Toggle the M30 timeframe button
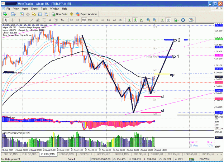 90,20
